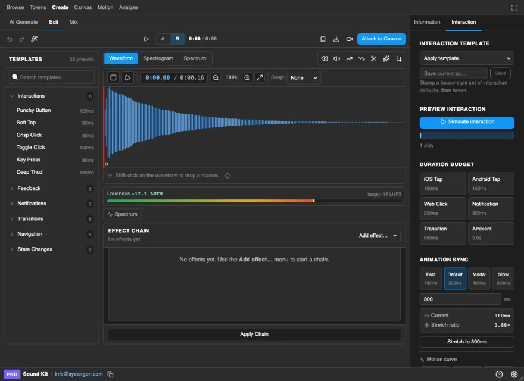Choose Web Click duration budget

[443, 208]
